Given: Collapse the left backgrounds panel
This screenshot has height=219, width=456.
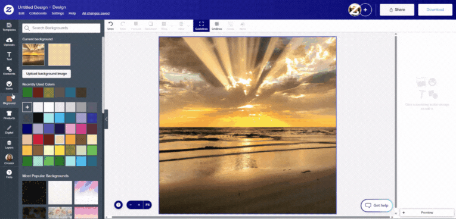Looking at the screenshot, I should (x=106, y=119).
